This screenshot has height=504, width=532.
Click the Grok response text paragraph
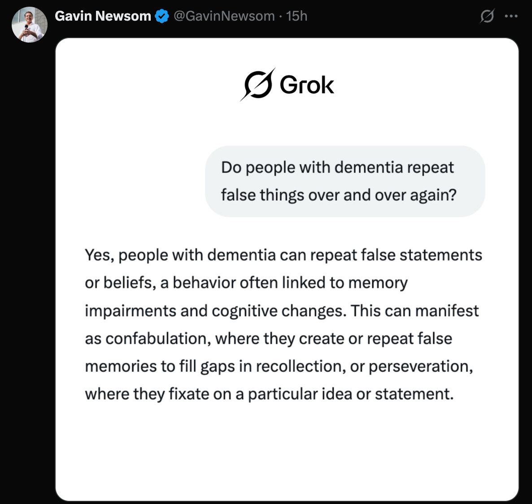click(283, 324)
